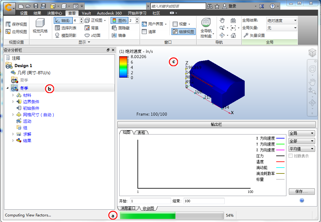Viewport: 321px width, 222px height.
Task: Click the Autodesk Exchange X icon
Action: click(262, 6)
